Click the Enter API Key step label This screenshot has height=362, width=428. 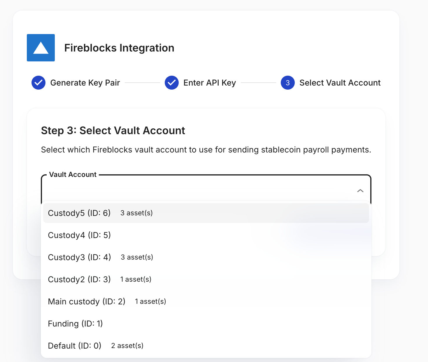coord(210,83)
